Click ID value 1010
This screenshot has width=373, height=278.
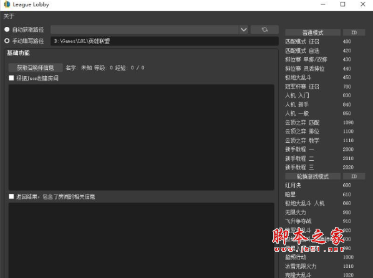click(x=348, y=266)
